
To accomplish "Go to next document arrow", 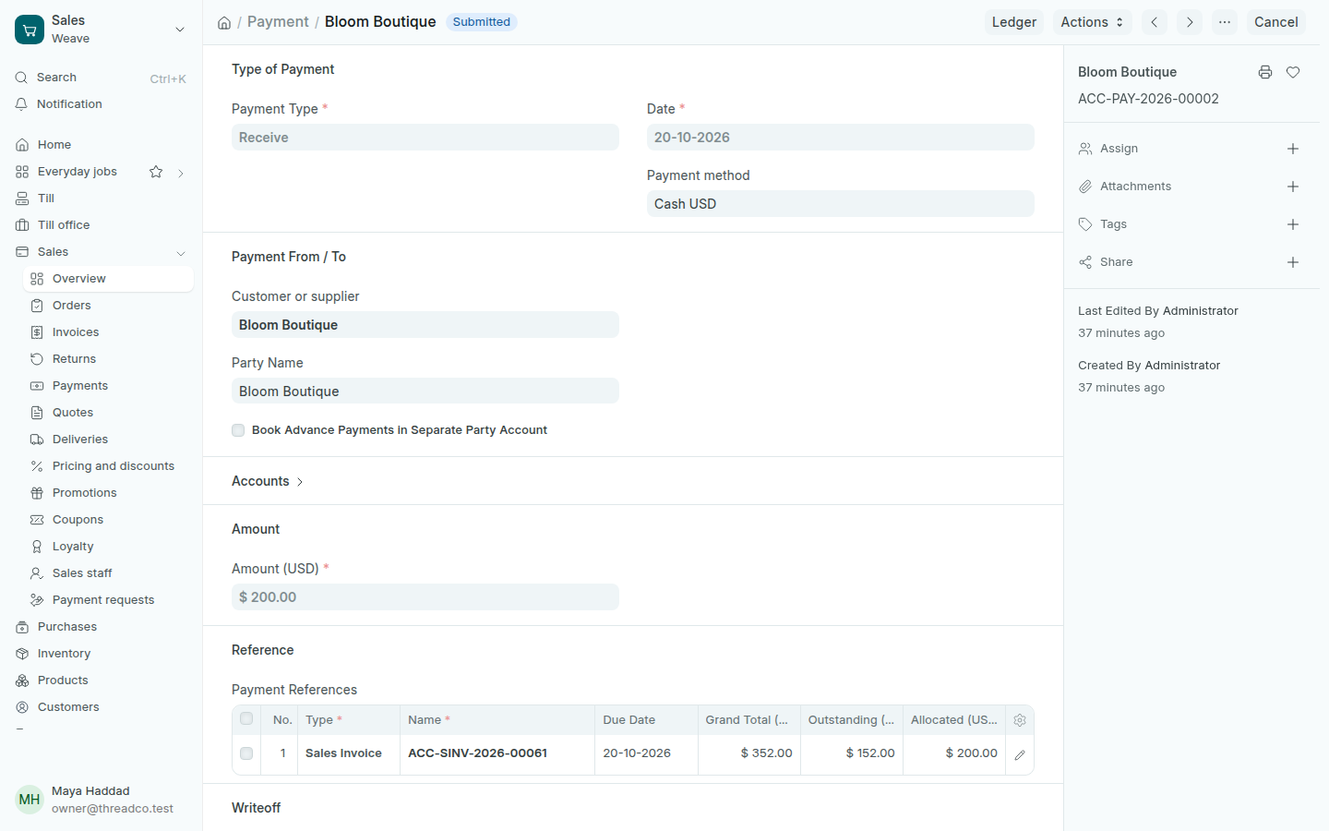I will 1190,22.
